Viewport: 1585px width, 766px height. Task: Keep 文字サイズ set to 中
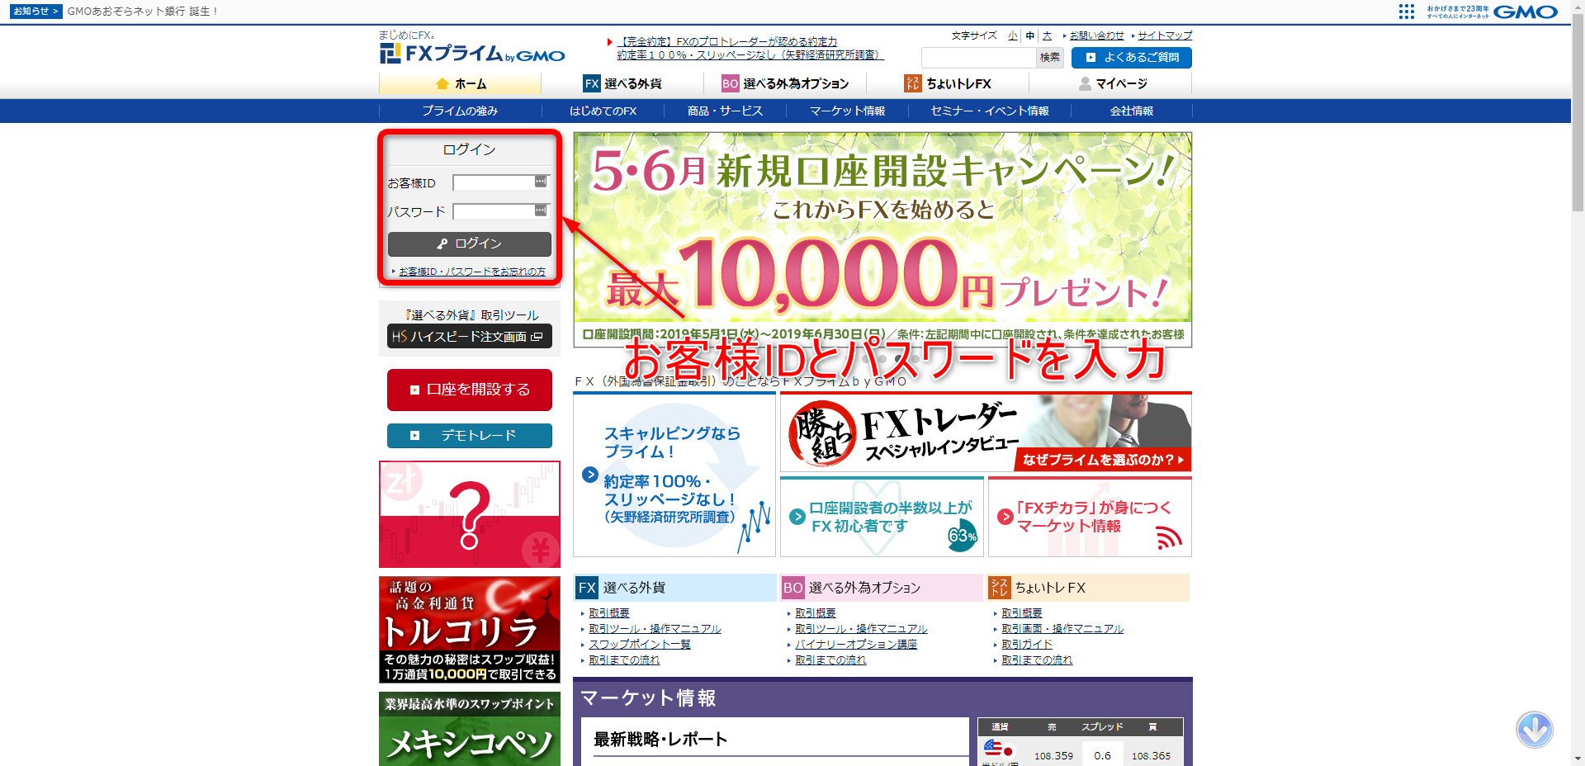tap(1029, 36)
